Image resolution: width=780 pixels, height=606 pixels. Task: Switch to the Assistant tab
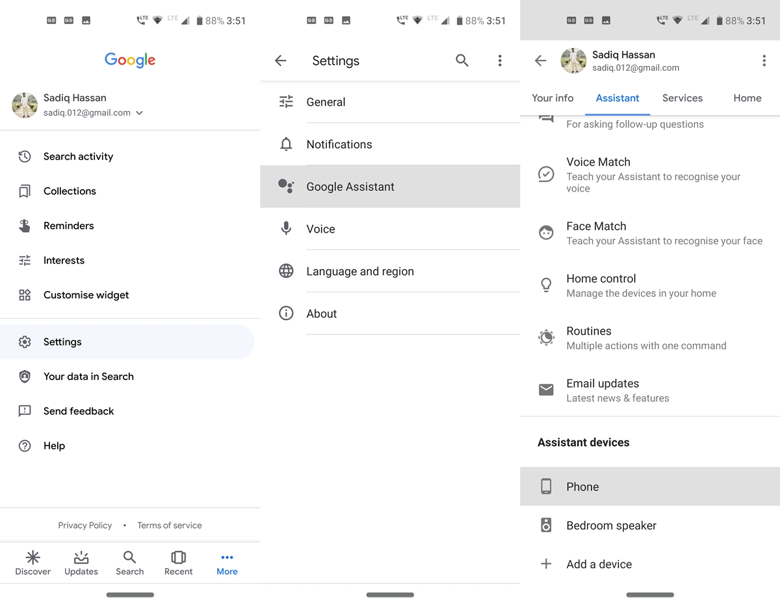point(617,98)
